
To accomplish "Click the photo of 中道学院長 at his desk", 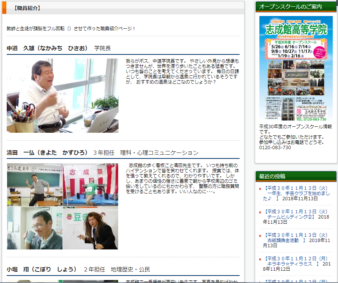I will pos(63,95).
